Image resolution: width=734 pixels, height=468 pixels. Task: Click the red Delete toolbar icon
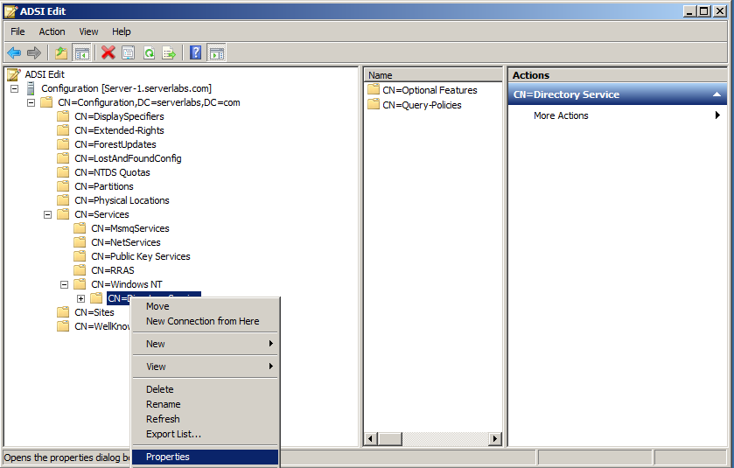(108, 52)
